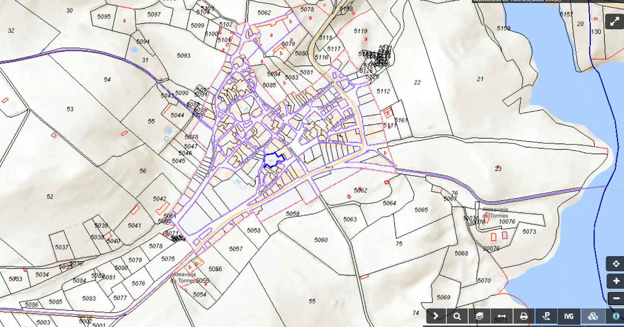
Task: Show information with the i icon
Action: 616,316
